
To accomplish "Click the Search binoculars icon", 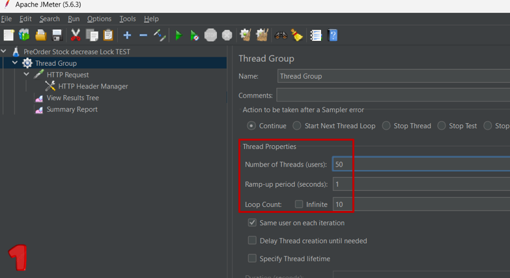I will coord(281,35).
